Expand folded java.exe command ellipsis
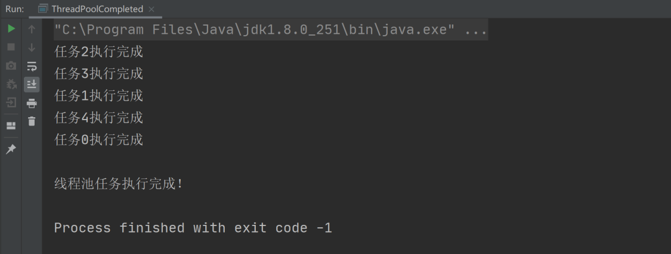The image size is (671, 254). click(x=475, y=30)
